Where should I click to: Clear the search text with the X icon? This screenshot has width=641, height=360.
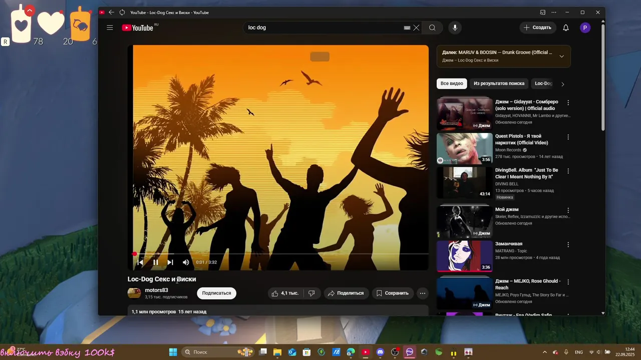coord(416,27)
